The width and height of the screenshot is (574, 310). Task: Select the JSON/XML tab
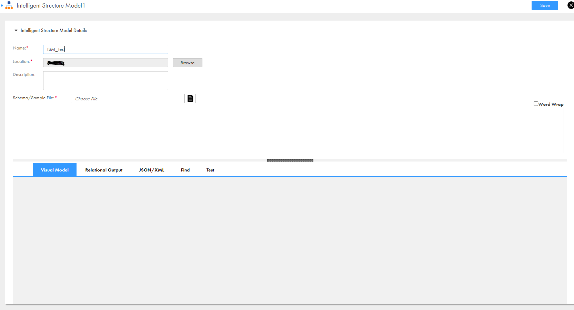click(x=152, y=170)
